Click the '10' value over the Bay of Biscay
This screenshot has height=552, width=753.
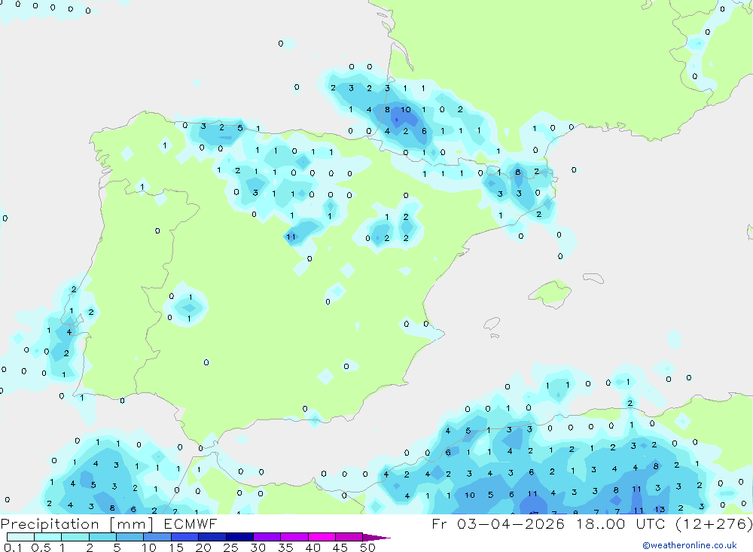(406, 109)
